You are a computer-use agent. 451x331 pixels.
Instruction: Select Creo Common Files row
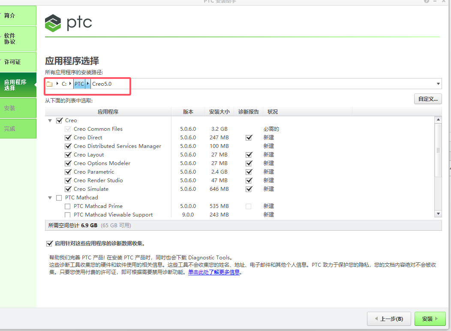click(x=98, y=129)
